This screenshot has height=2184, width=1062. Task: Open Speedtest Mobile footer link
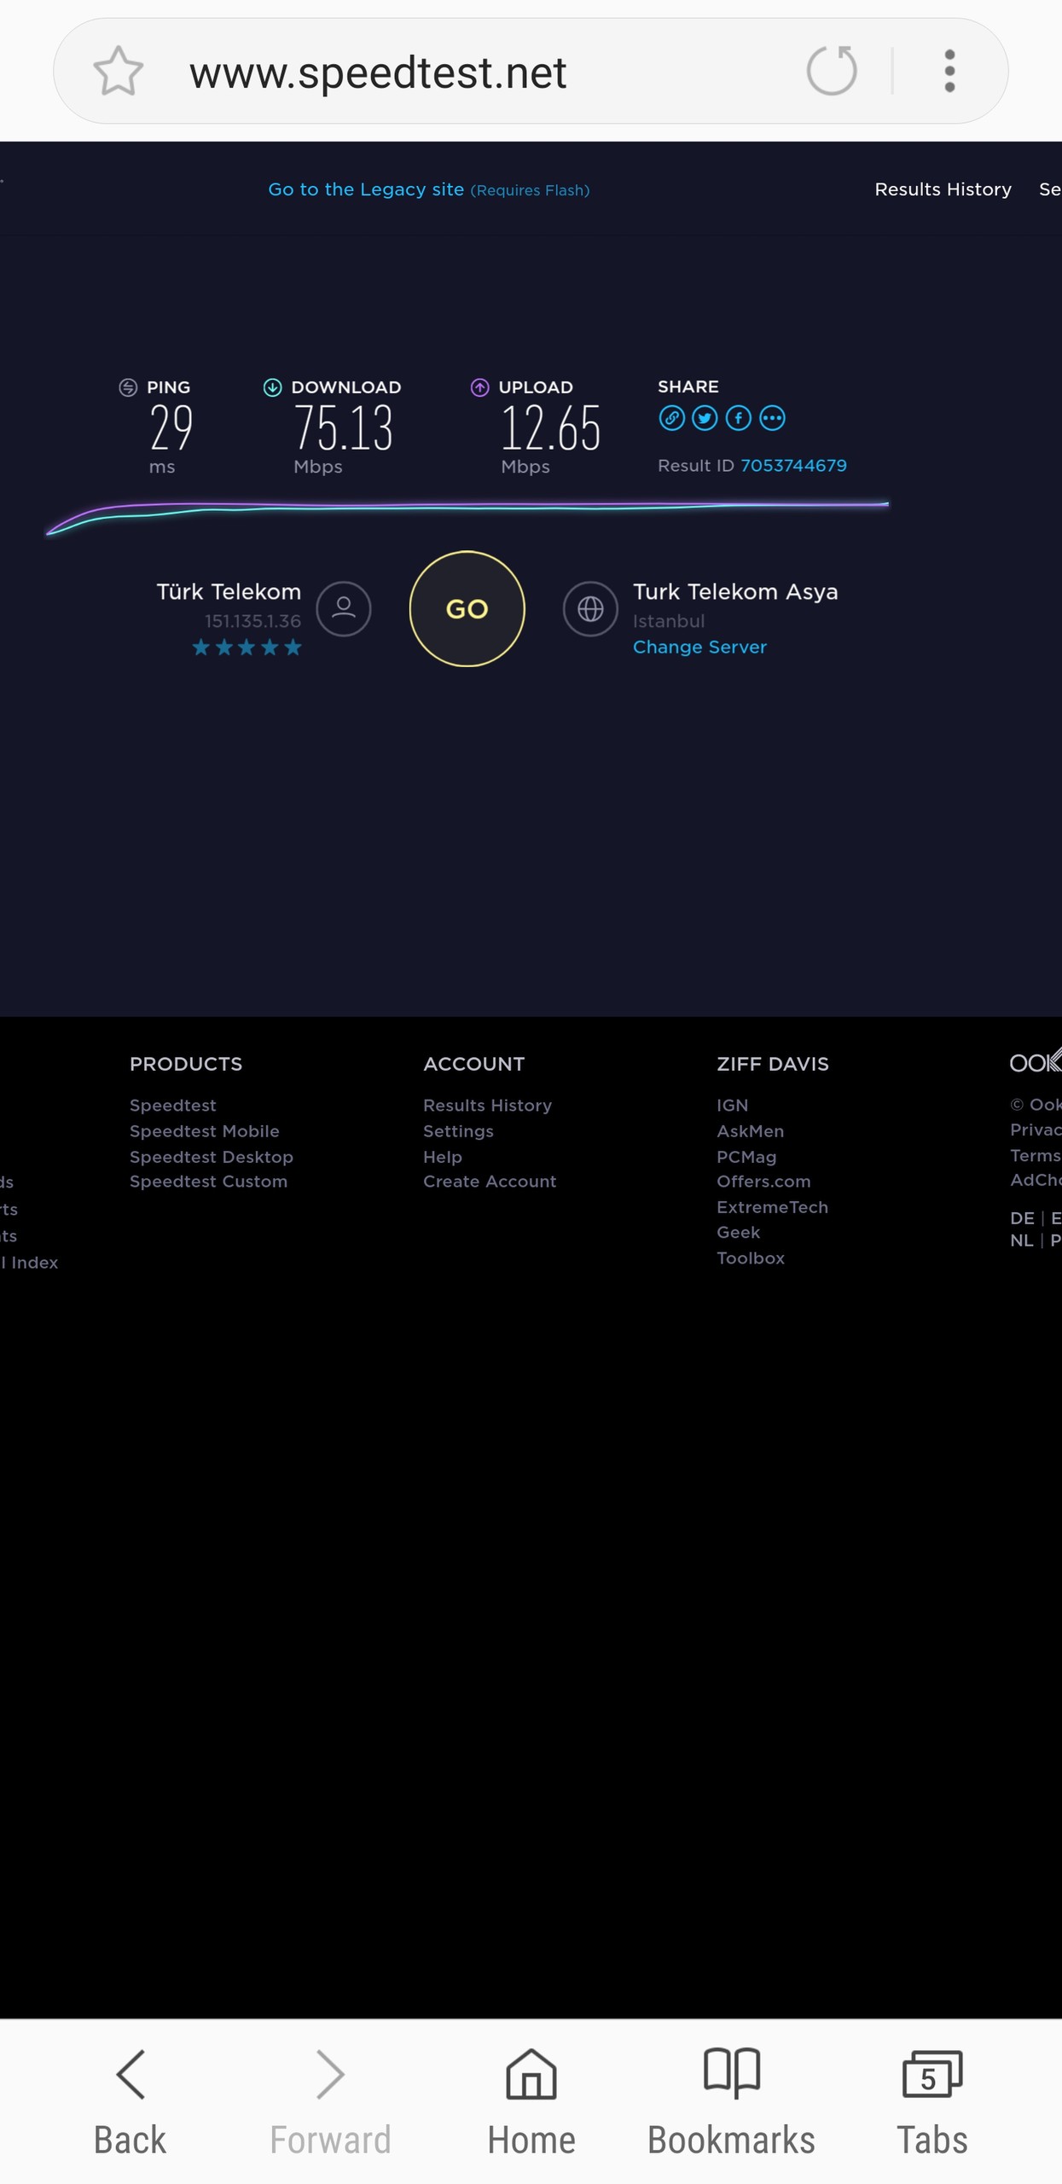[x=205, y=1130]
